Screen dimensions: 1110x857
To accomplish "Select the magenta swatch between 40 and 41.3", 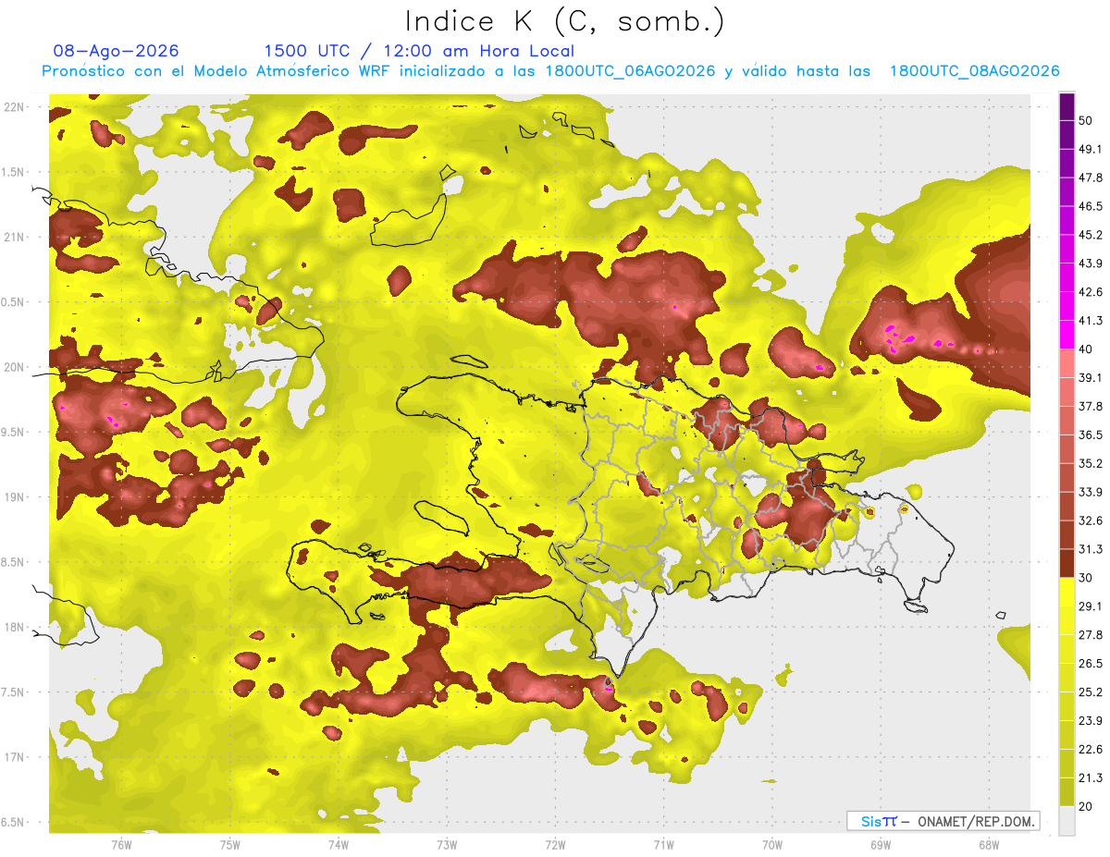I will [x=1067, y=335].
